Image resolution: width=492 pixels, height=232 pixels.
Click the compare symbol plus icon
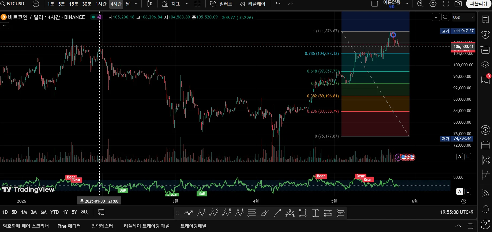point(36,4)
